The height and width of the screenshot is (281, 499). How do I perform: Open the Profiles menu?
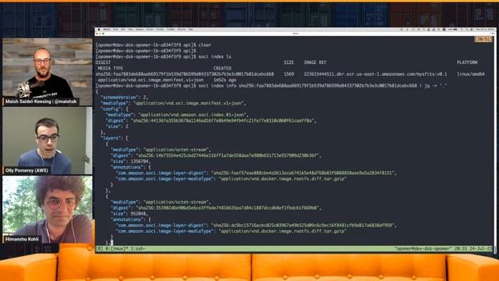click(x=160, y=30)
